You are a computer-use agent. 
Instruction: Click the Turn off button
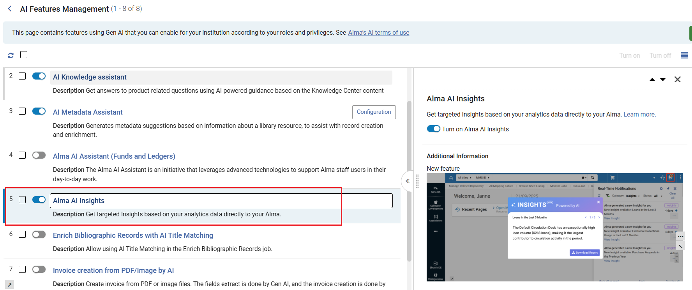(x=660, y=55)
